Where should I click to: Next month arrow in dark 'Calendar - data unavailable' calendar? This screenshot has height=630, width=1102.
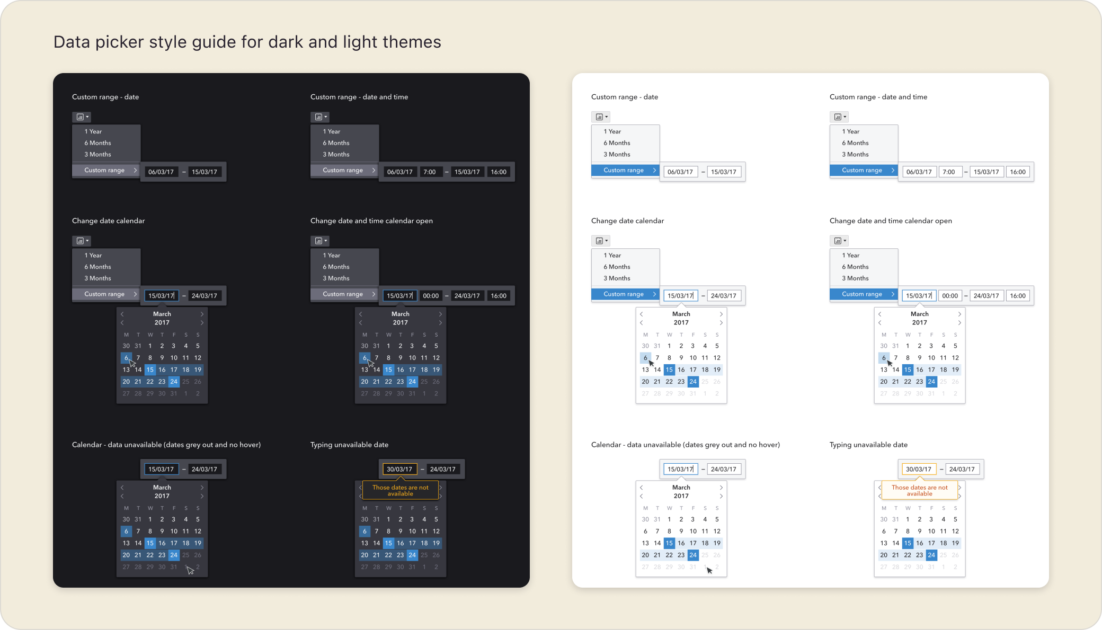tap(202, 488)
